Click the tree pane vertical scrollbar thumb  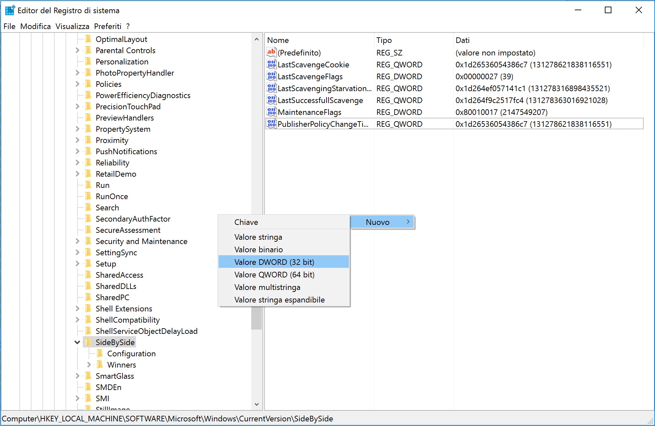pos(257,318)
